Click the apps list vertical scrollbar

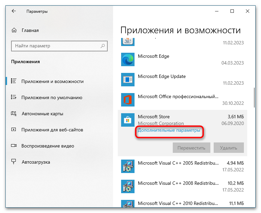254,97
